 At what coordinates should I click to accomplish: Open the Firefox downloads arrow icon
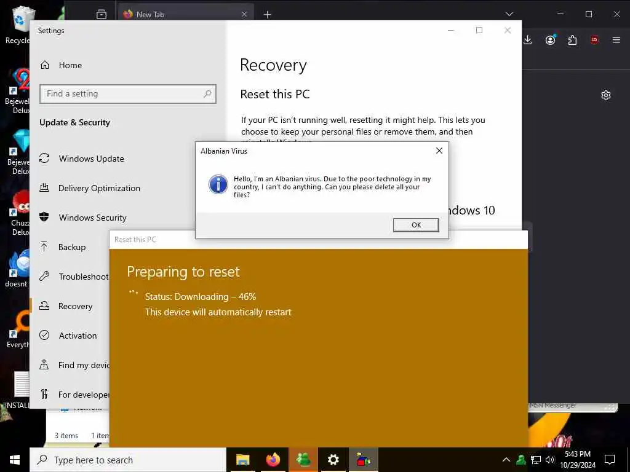528,40
